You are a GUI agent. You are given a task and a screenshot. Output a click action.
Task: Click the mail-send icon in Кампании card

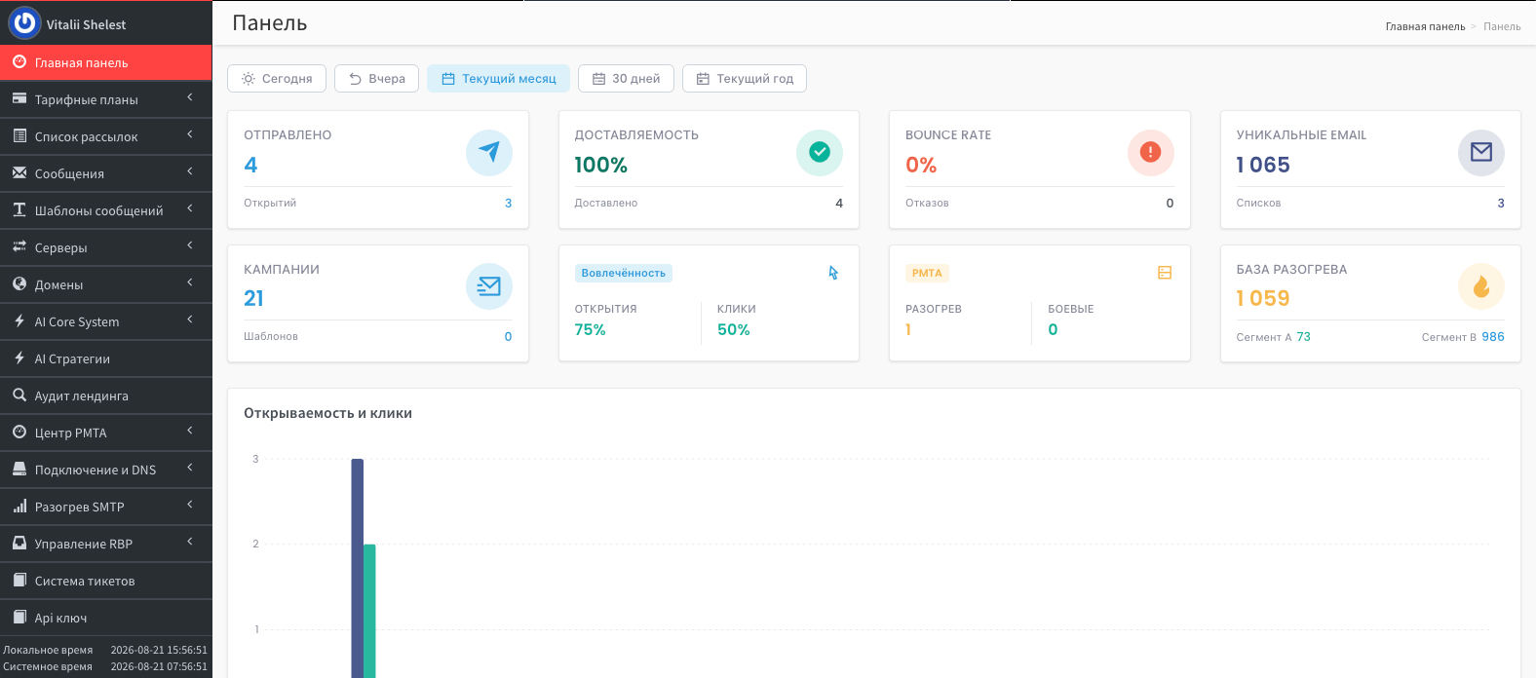pos(489,286)
